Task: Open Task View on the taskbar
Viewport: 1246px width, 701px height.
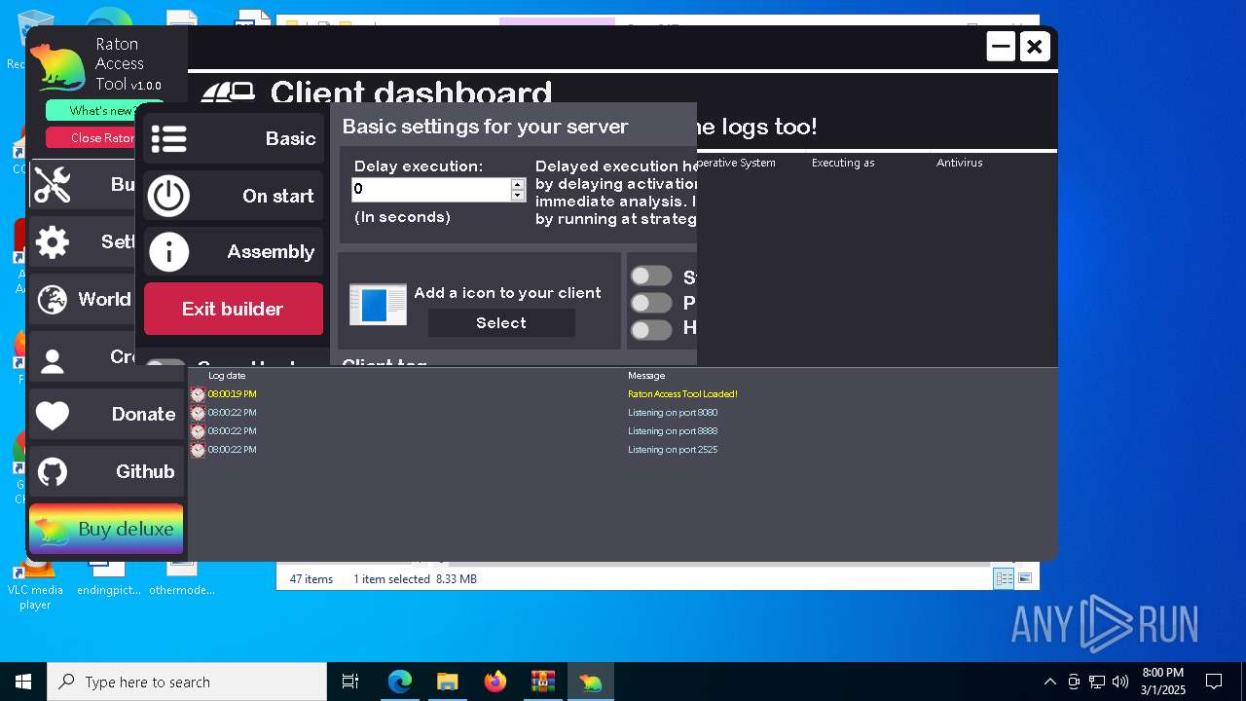Action: (350, 682)
